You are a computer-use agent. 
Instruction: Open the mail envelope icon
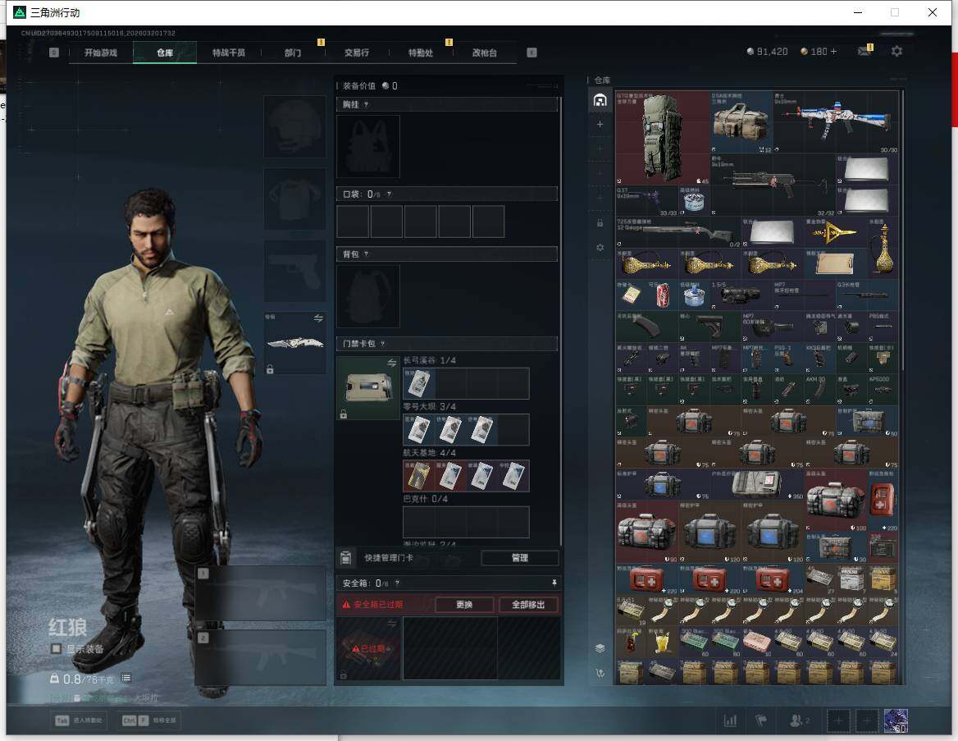click(864, 52)
